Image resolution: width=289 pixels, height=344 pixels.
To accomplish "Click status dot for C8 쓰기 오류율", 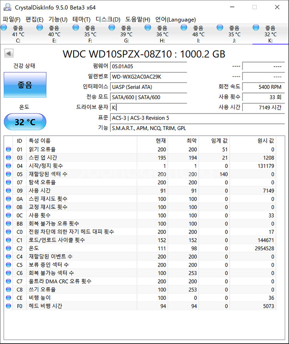I will point(8,289).
